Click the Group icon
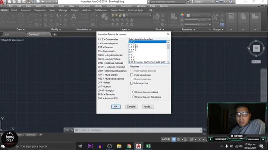The image size is (268, 150). [215, 18]
